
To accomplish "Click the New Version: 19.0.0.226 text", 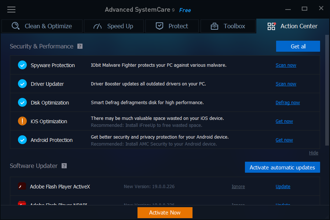I will click(149, 187).
